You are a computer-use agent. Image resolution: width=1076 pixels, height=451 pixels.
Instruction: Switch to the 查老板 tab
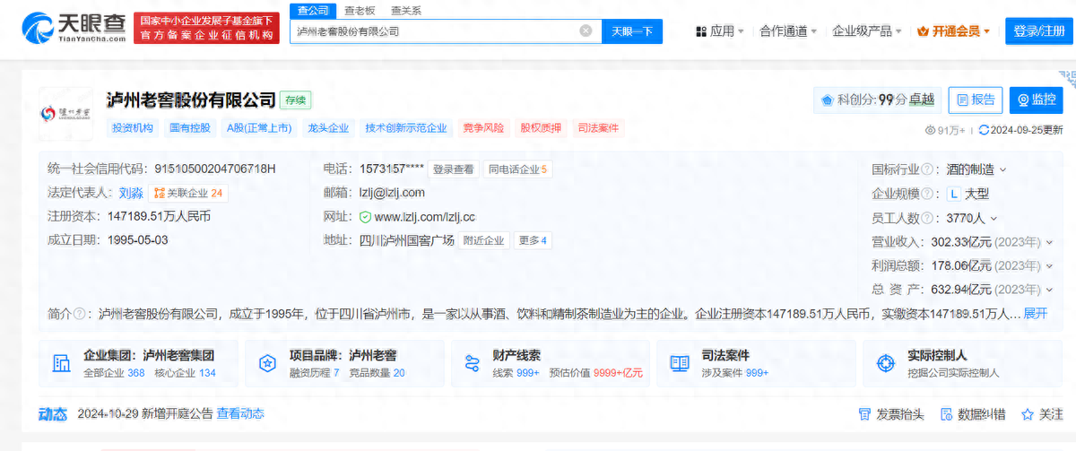360,10
